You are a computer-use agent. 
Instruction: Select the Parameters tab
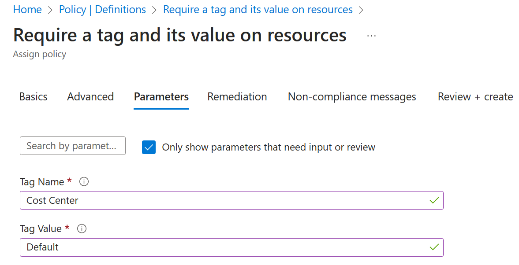click(161, 96)
